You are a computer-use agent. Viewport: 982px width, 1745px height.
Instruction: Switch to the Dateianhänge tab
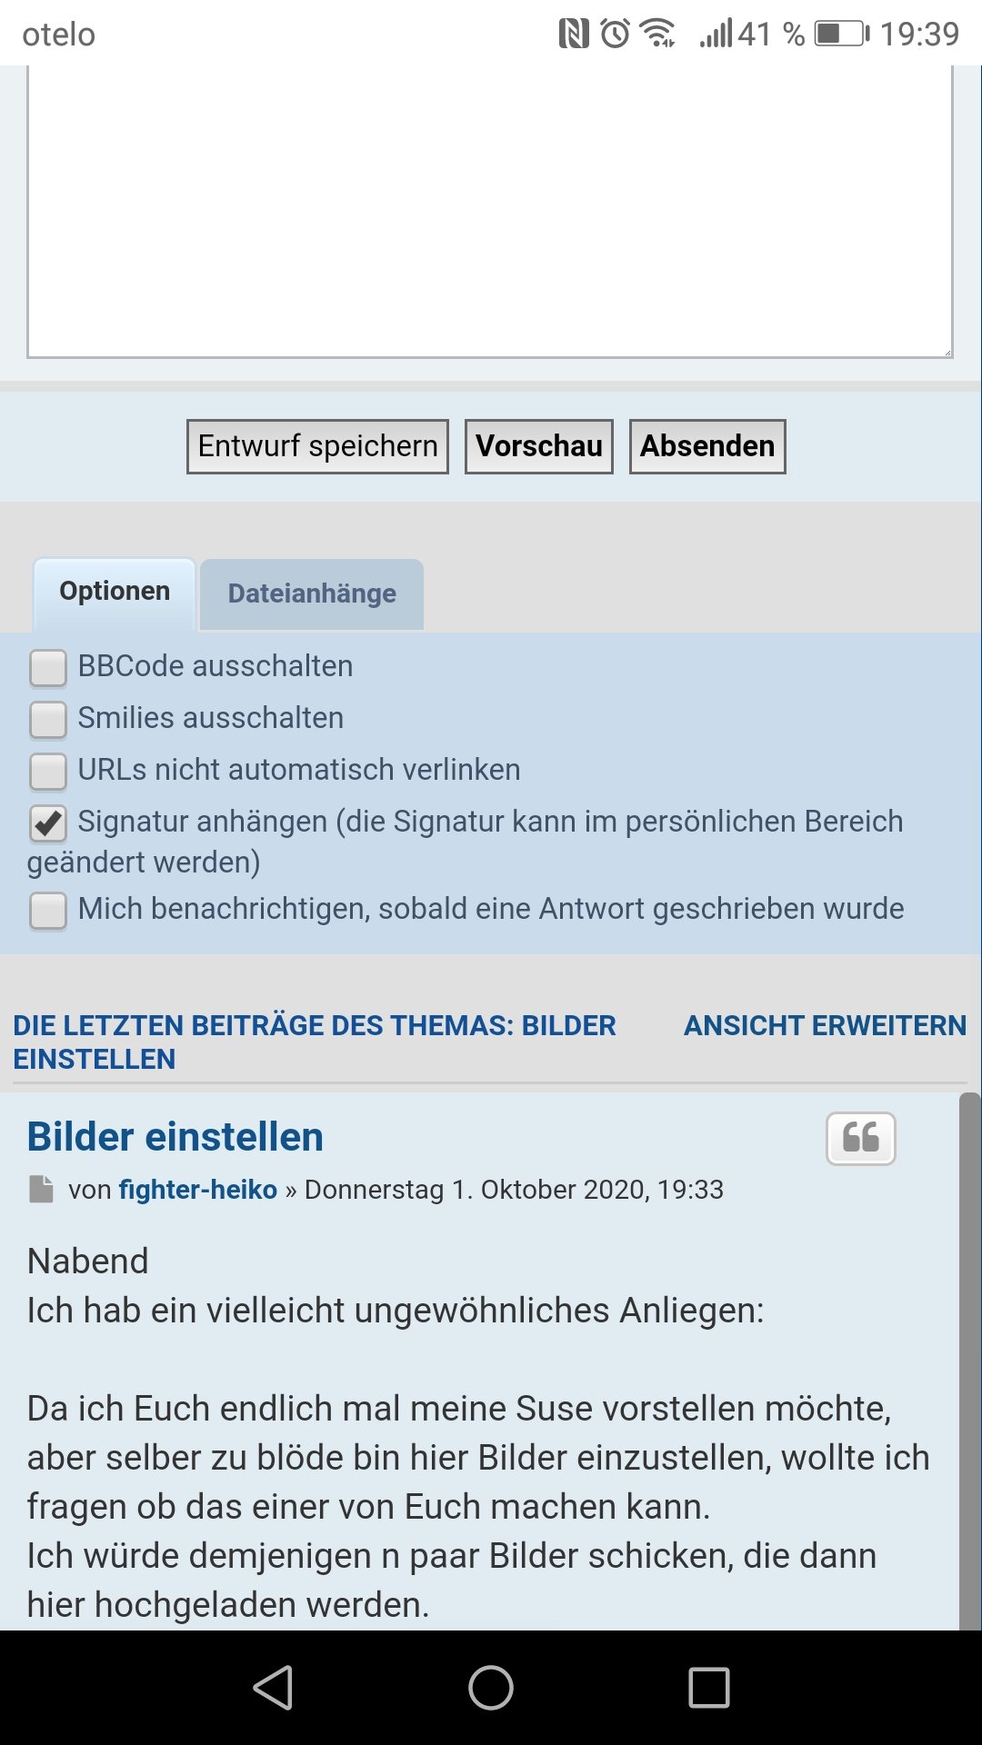312,593
